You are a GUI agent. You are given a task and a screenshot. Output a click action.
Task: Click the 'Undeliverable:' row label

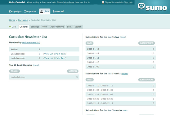coord(18,58)
